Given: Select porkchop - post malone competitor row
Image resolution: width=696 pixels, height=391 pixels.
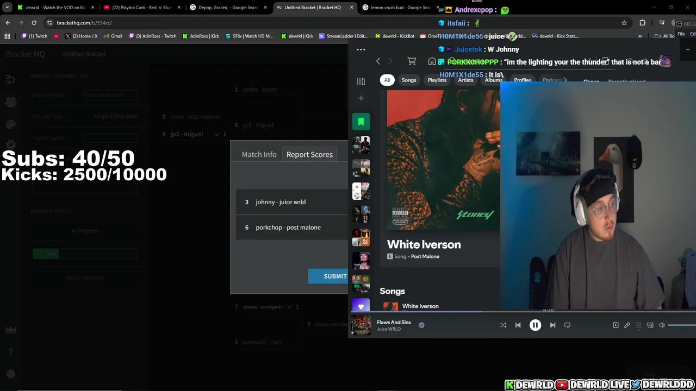Looking at the screenshot, I should pyautogui.click(x=292, y=228).
